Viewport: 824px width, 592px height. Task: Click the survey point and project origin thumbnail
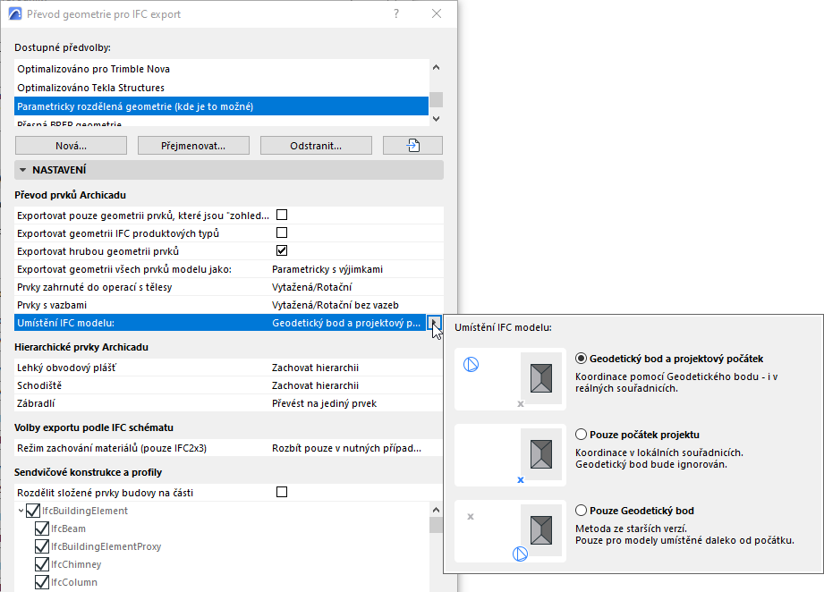coord(510,378)
